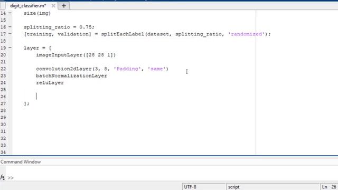Click batchNormalizationLayer text

point(72,76)
